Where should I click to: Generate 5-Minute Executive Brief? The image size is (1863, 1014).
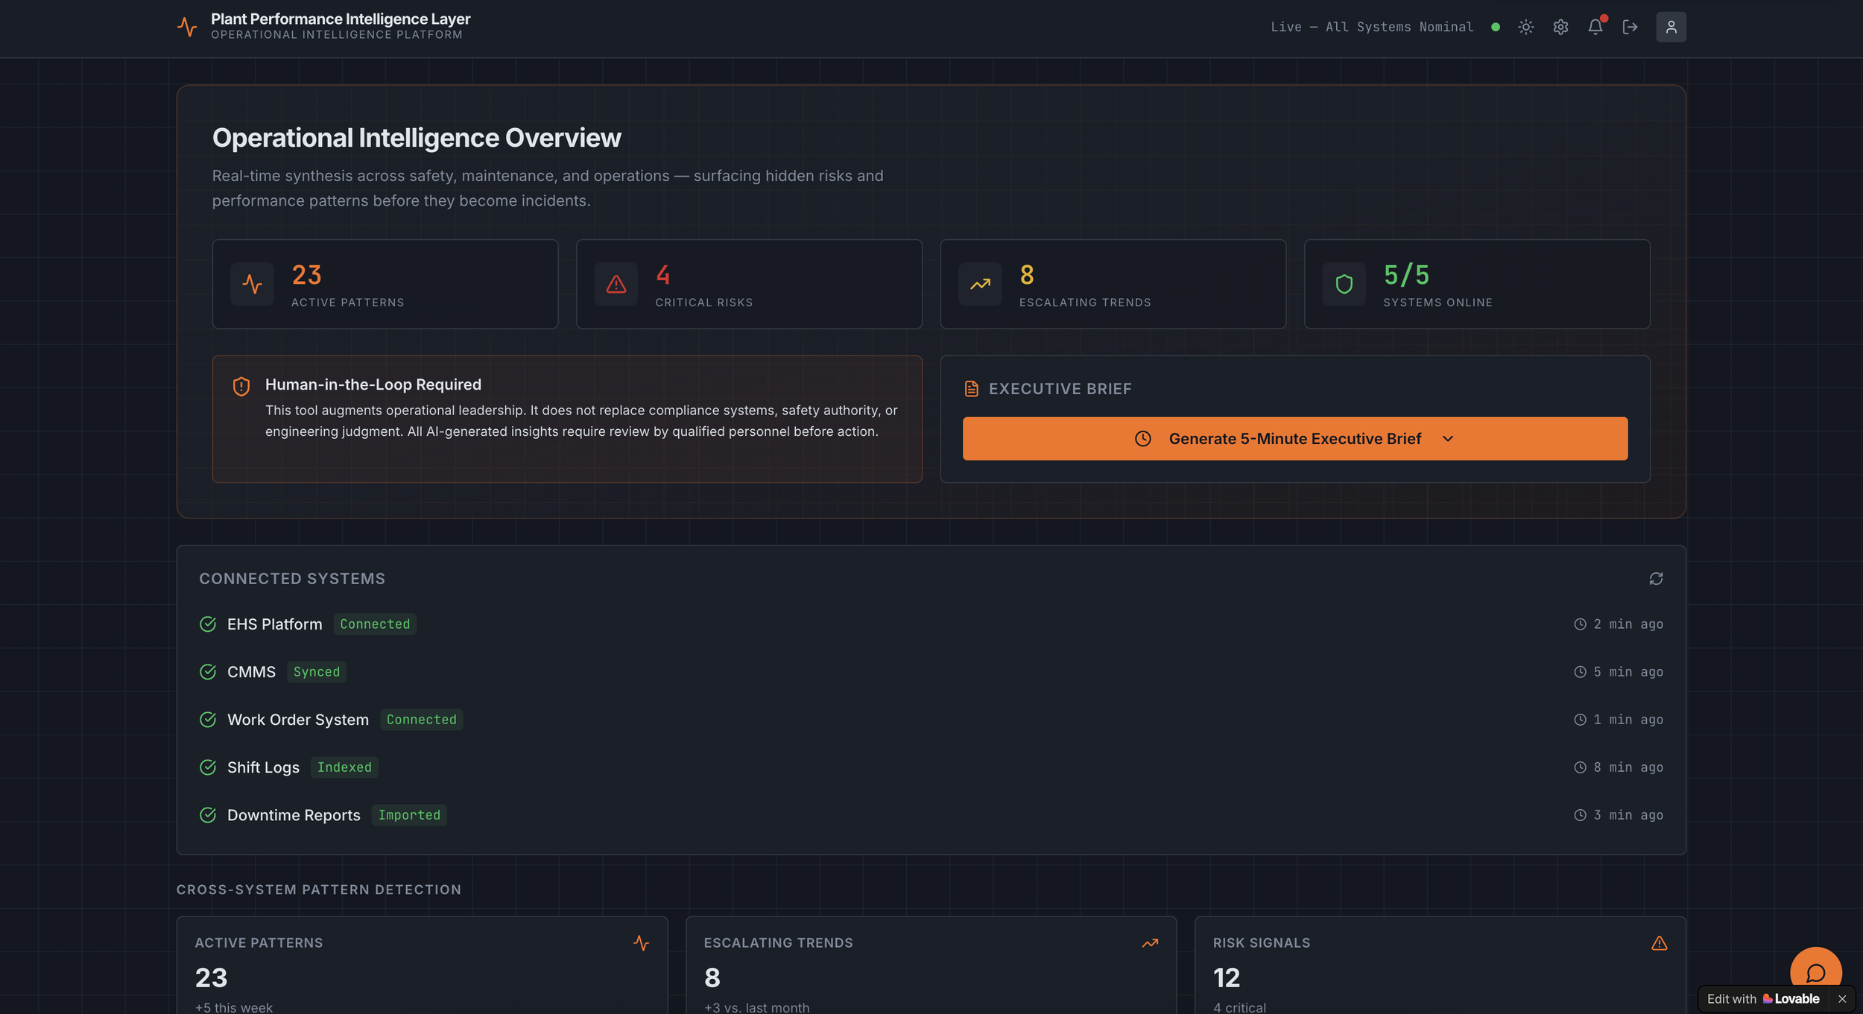pos(1294,439)
